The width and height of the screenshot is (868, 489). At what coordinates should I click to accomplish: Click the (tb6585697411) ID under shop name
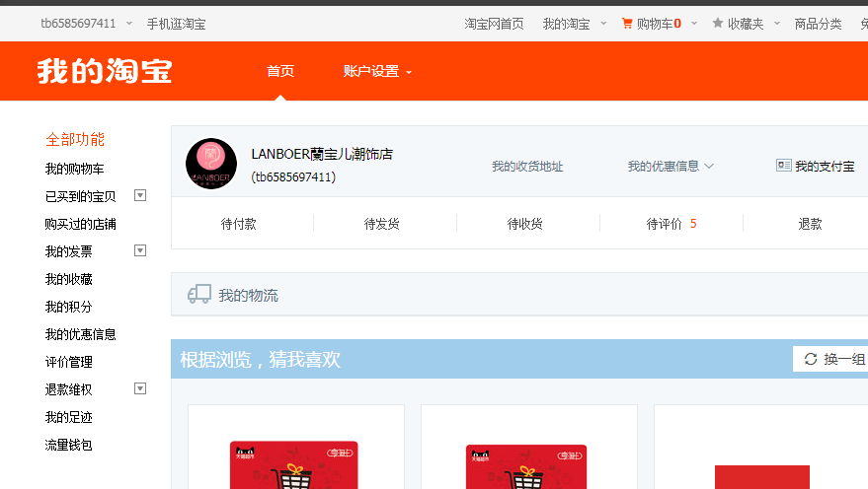click(x=293, y=177)
